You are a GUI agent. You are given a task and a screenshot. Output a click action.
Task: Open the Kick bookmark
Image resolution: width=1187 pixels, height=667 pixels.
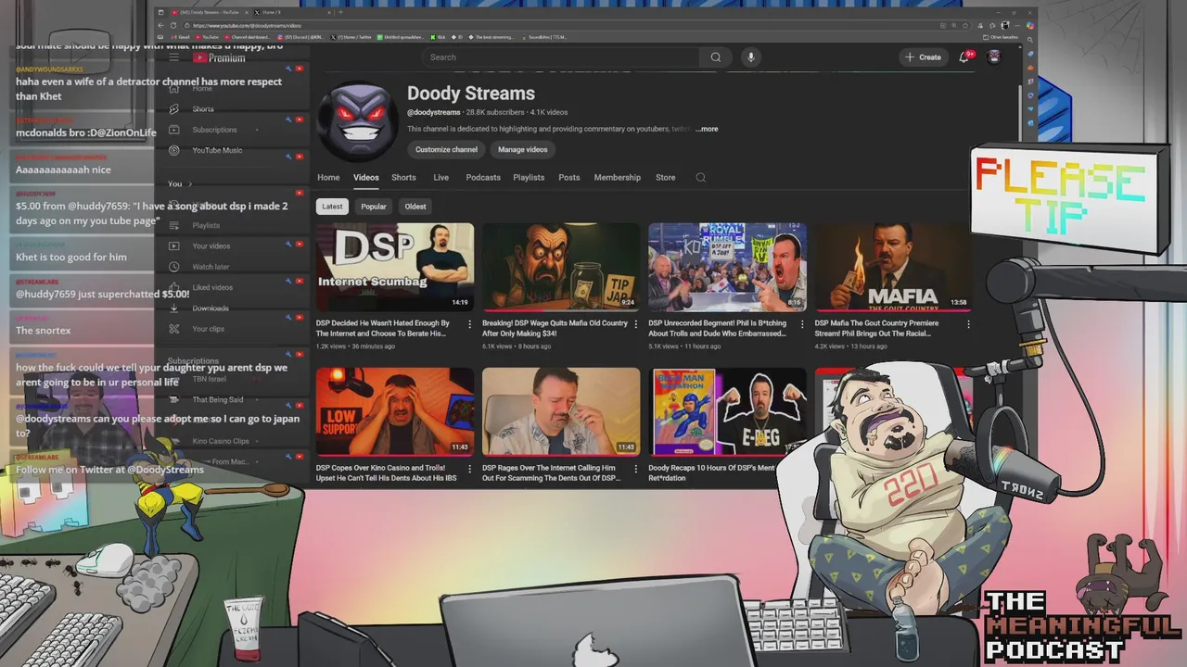click(438, 37)
